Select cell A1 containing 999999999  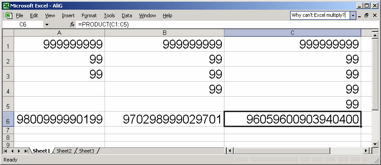click(59, 44)
